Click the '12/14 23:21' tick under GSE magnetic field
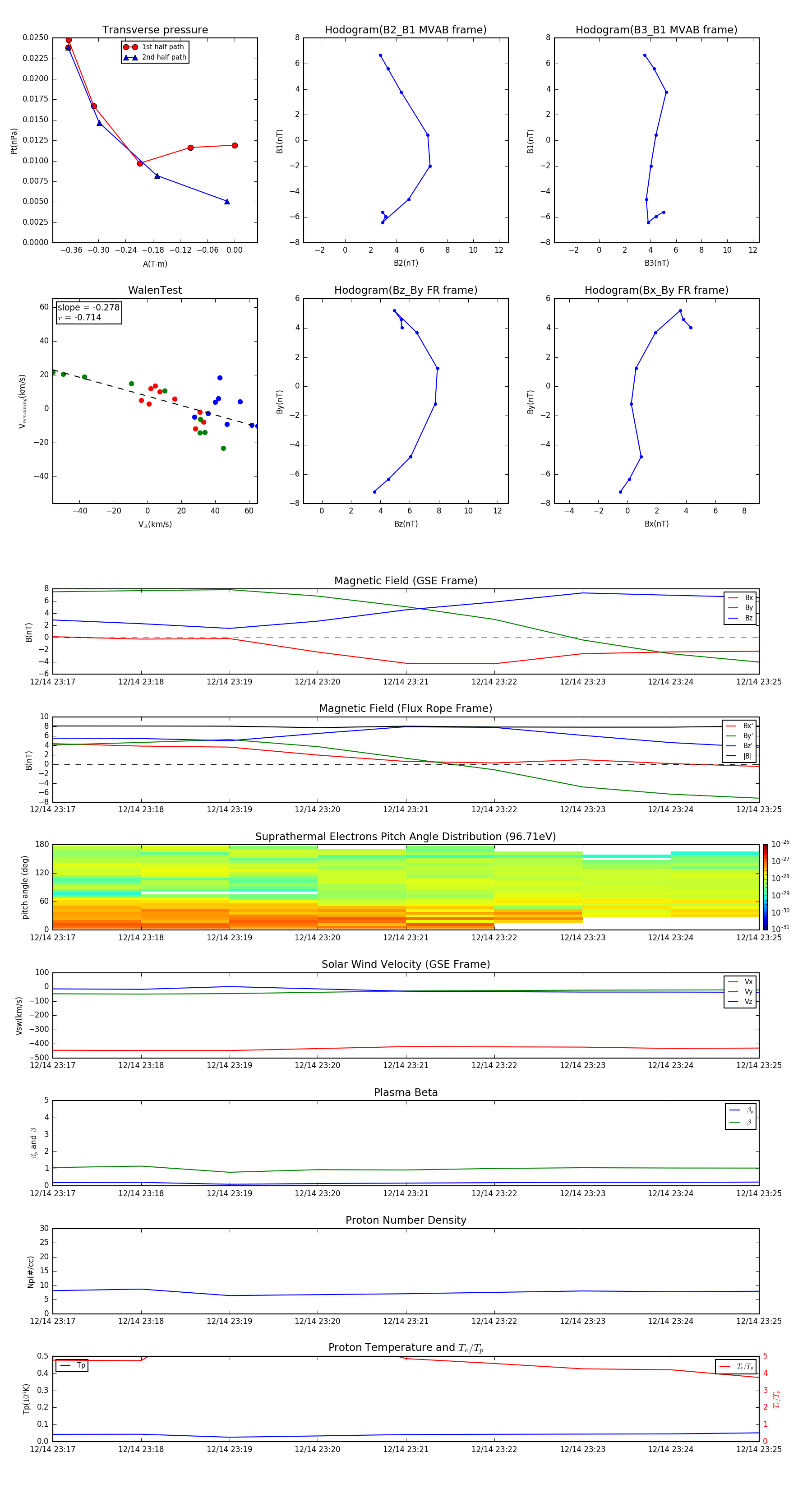 click(406, 682)
